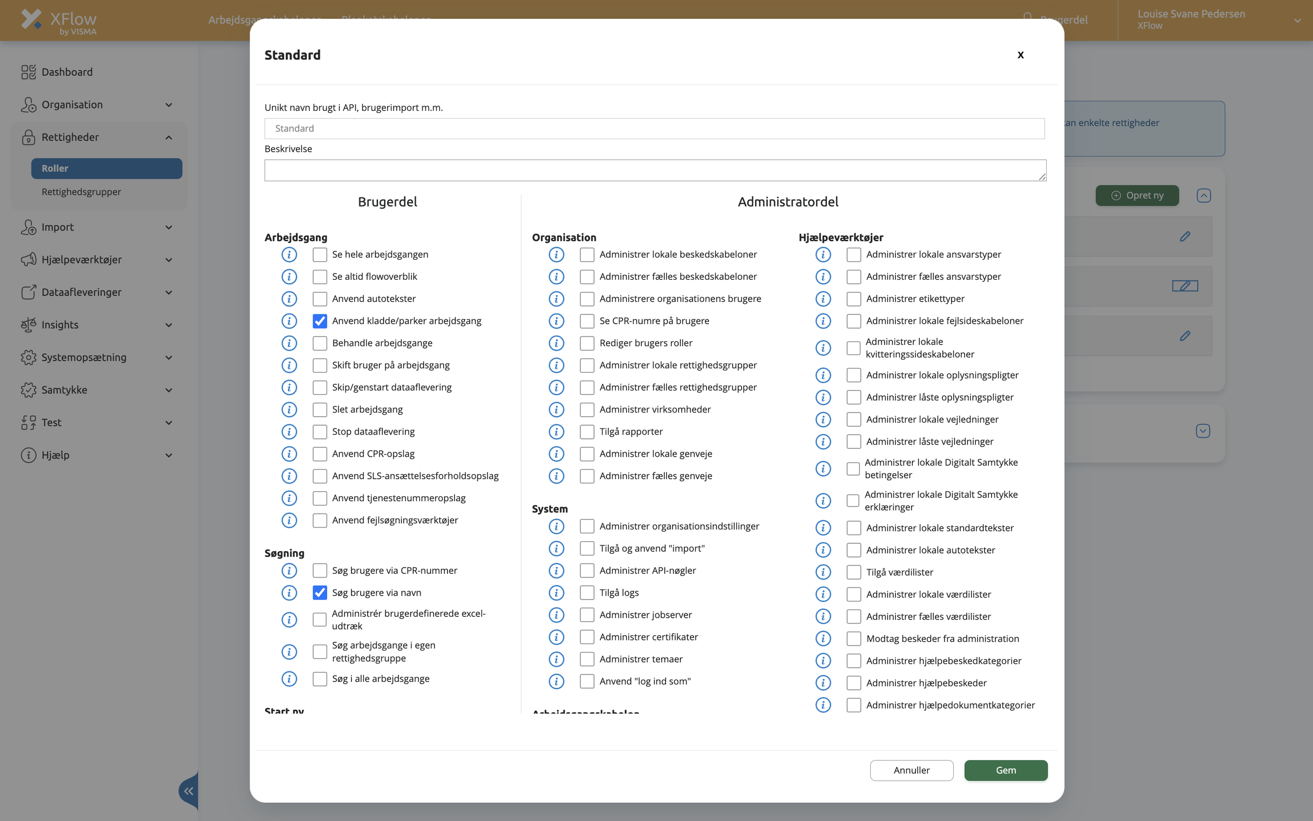The image size is (1313, 821).
Task: Click the Annuller button
Action: (911, 770)
